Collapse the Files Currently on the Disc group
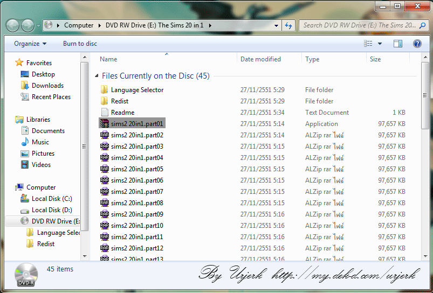Screen dimensions: 433x293 pyautogui.click(x=97, y=76)
